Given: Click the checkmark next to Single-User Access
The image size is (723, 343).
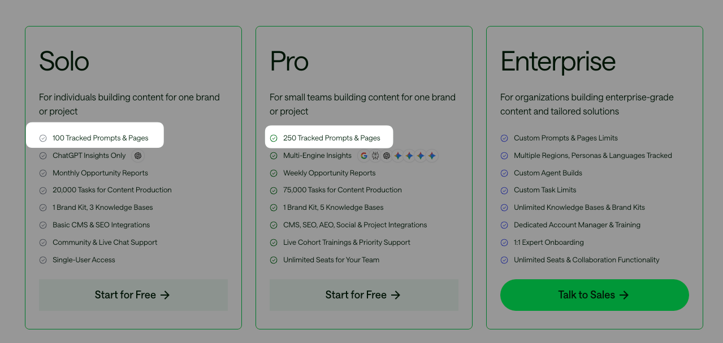Looking at the screenshot, I should pos(43,260).
